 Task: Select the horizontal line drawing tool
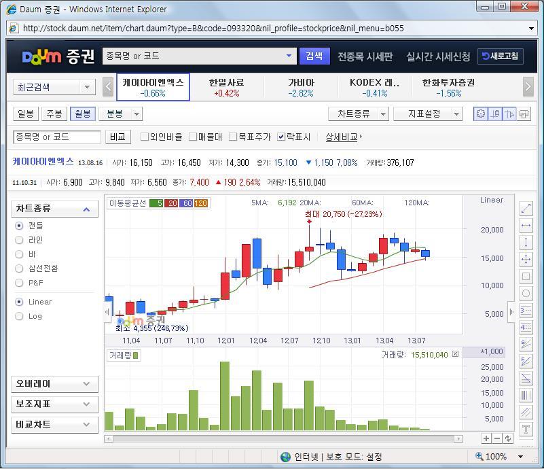[526, 225]
